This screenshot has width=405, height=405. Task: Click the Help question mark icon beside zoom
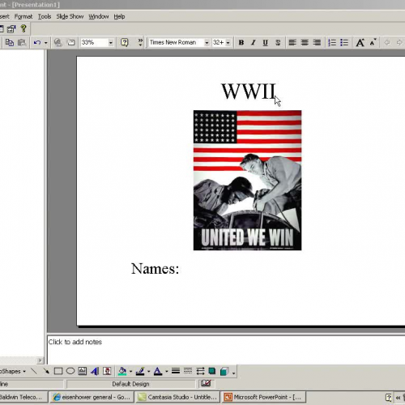[124, 43]
